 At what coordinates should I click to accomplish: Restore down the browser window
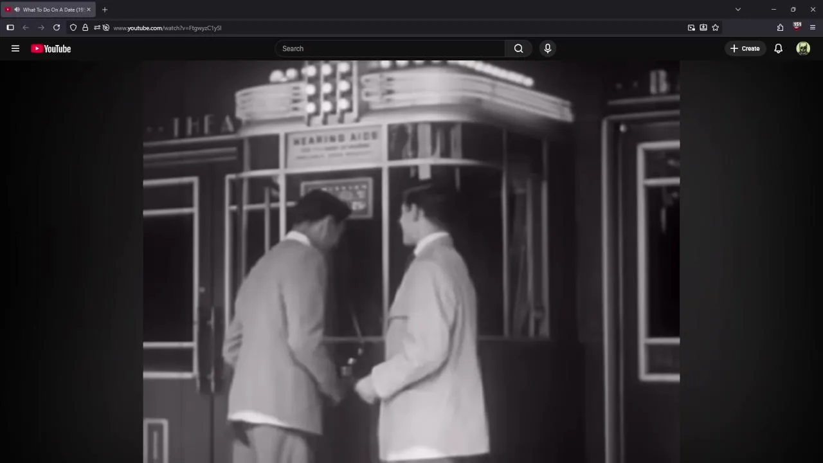[793, 10]
